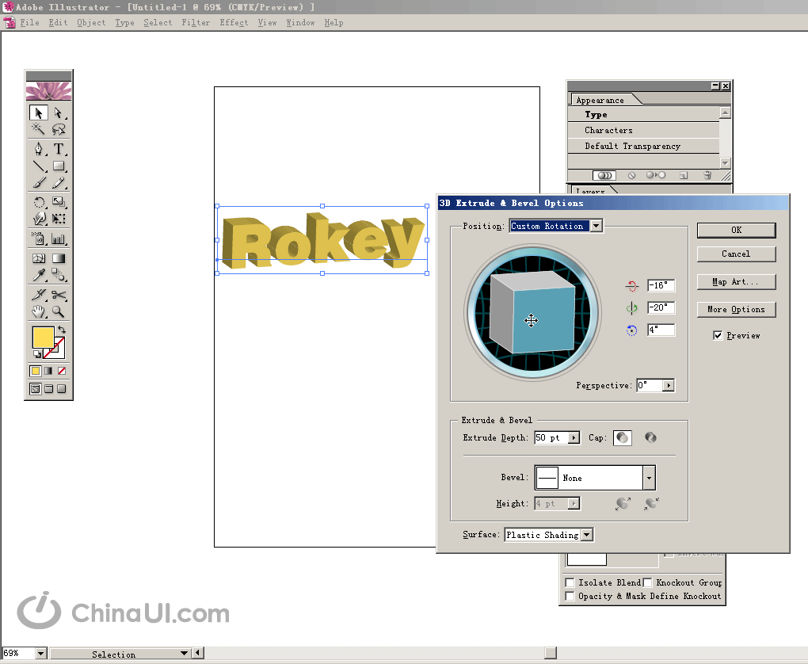Turn cap on for solid appearance
Screen dimensions: 808x664
623,437
